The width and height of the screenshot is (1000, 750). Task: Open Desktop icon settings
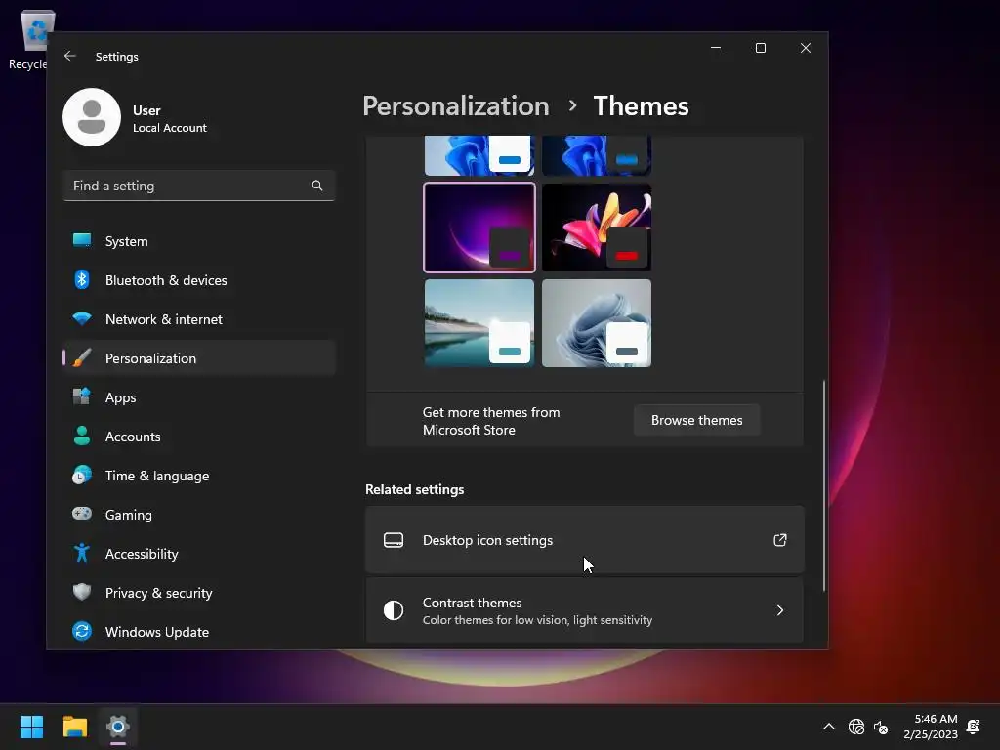pos(585,540)
